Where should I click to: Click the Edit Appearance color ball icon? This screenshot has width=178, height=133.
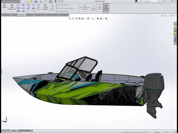98,18
